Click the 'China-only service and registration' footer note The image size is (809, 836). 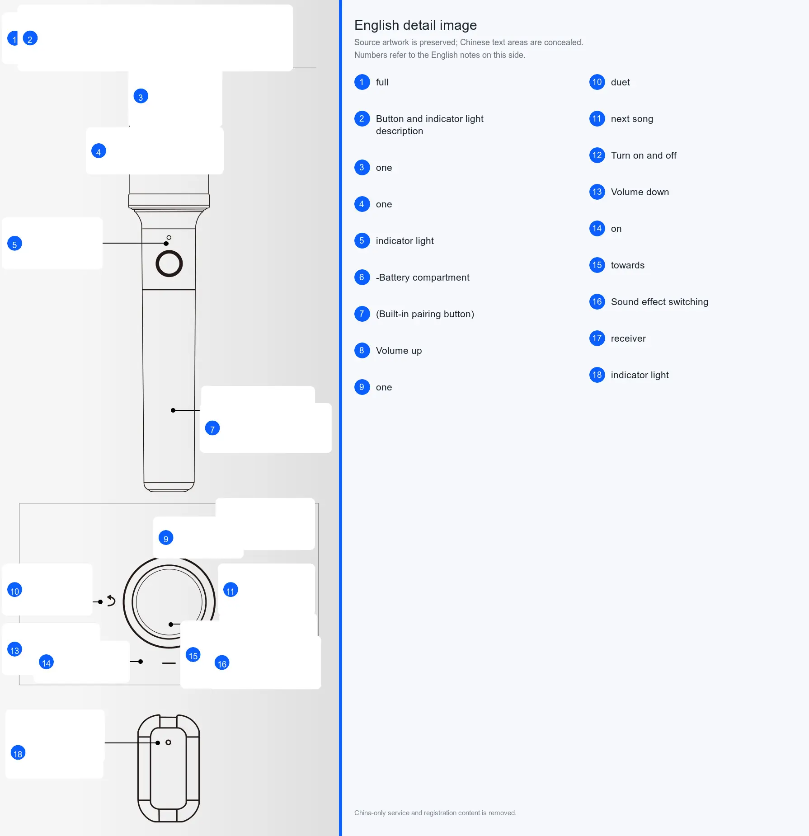pos(435,813)
